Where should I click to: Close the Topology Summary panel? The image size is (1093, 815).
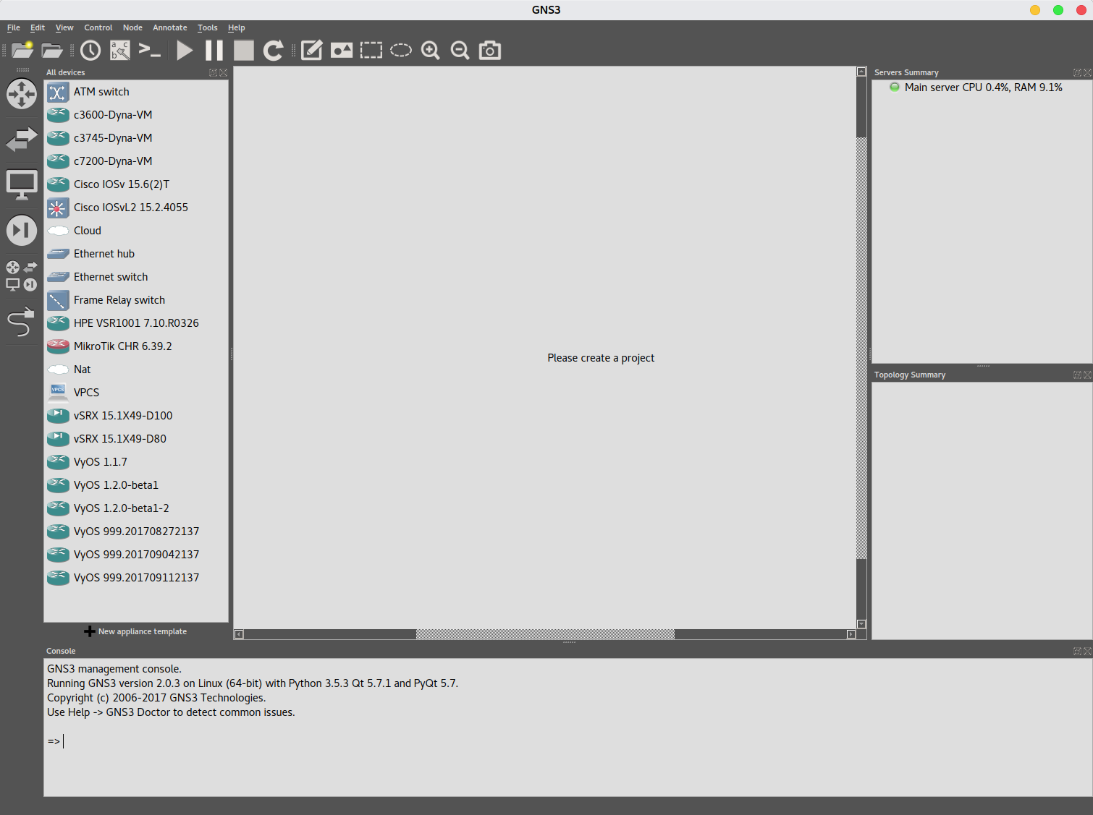click(1087, 375)
